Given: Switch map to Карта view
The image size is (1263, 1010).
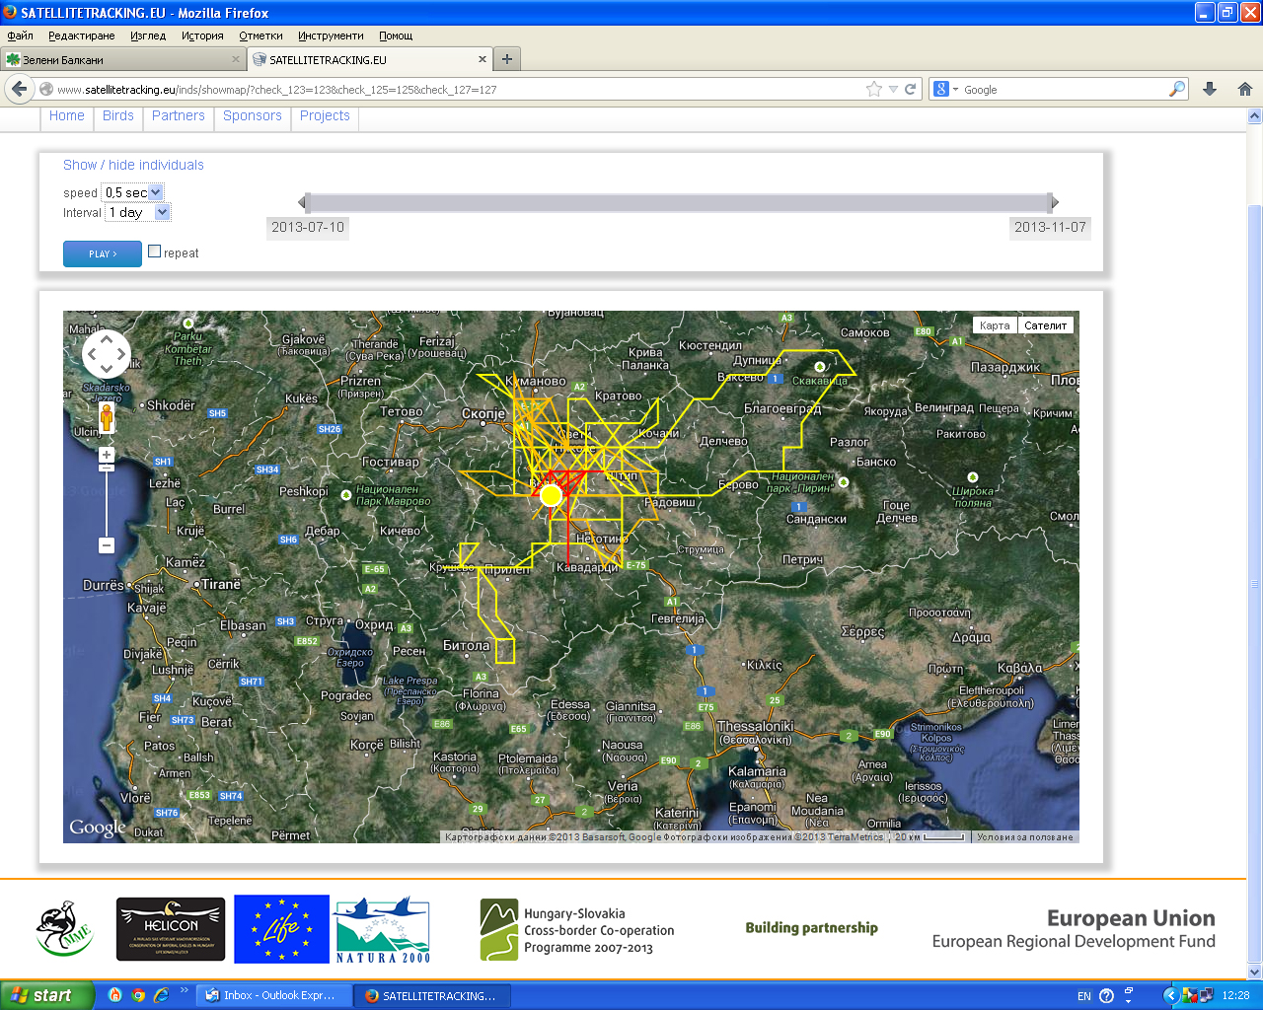Looking at the screenshot, I should (995, 325).
